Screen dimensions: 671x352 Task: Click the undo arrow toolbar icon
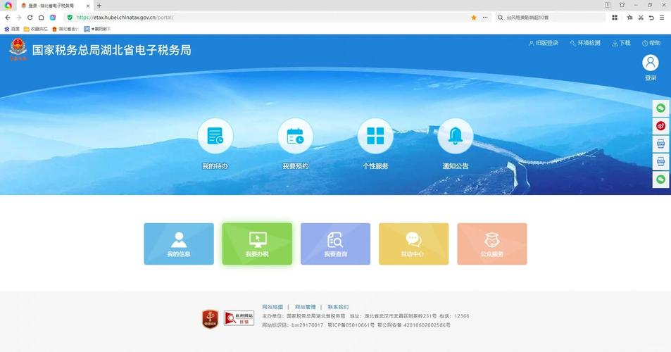(x=651, y=18)
